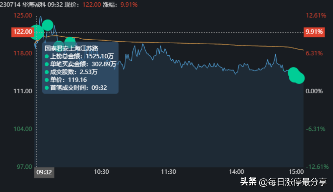Screen dimensions: 333x192
Task: Click the red 122.00 price label
Action: pos(23,32)
